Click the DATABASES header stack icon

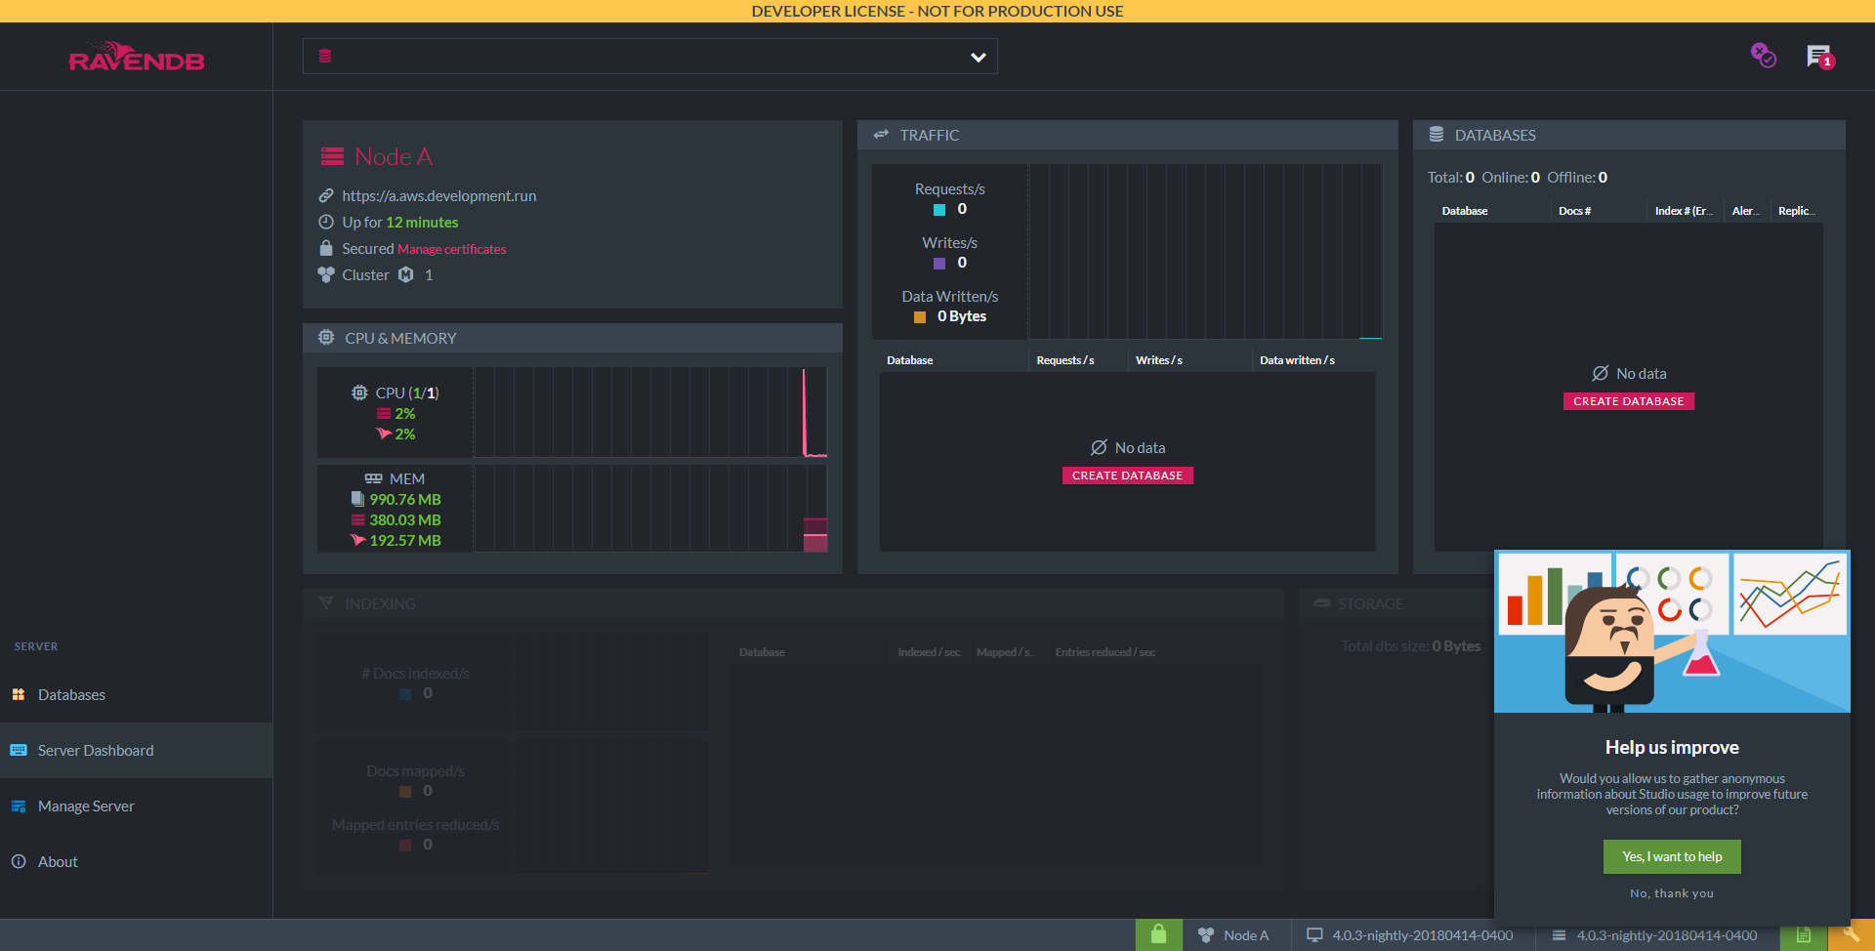click(x=1436, y=135)
